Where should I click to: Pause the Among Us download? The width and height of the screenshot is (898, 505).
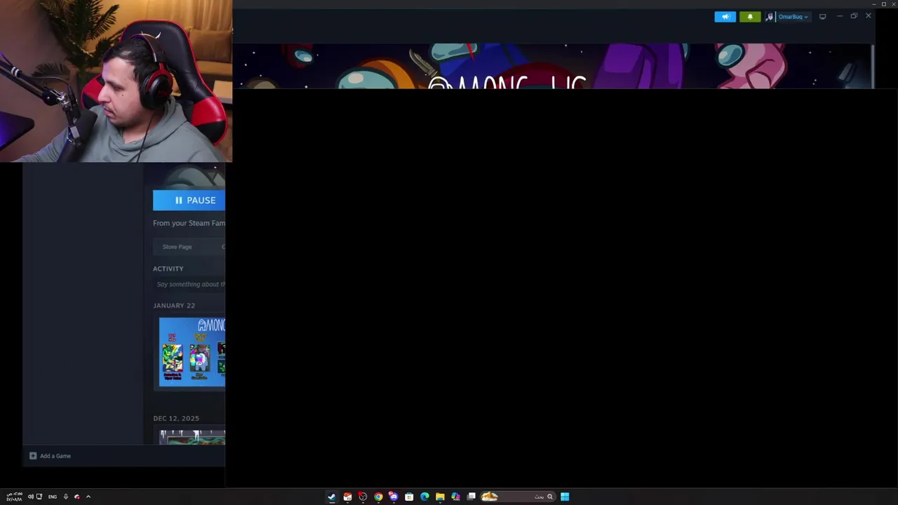[189, 201]
